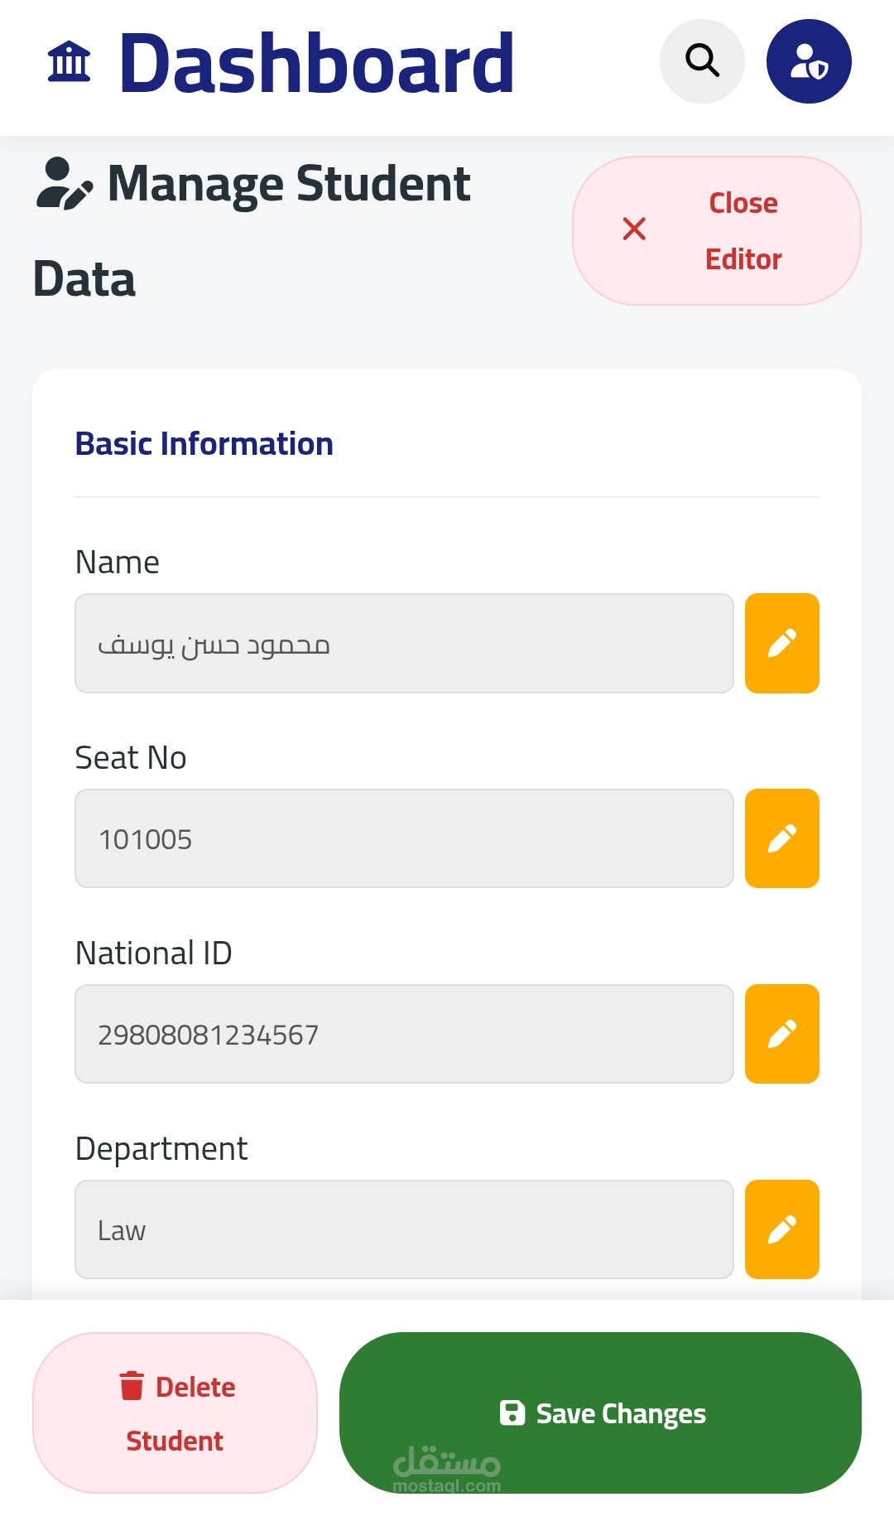This screenshot has height=1526, width=894.
Task: Click the bank building logo icon
Action: point(69,62)
